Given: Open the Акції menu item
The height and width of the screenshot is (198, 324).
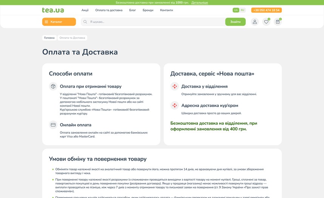Looking at the screenshot, I should (85, 10).
